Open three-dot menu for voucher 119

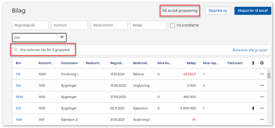click(262, 74)
